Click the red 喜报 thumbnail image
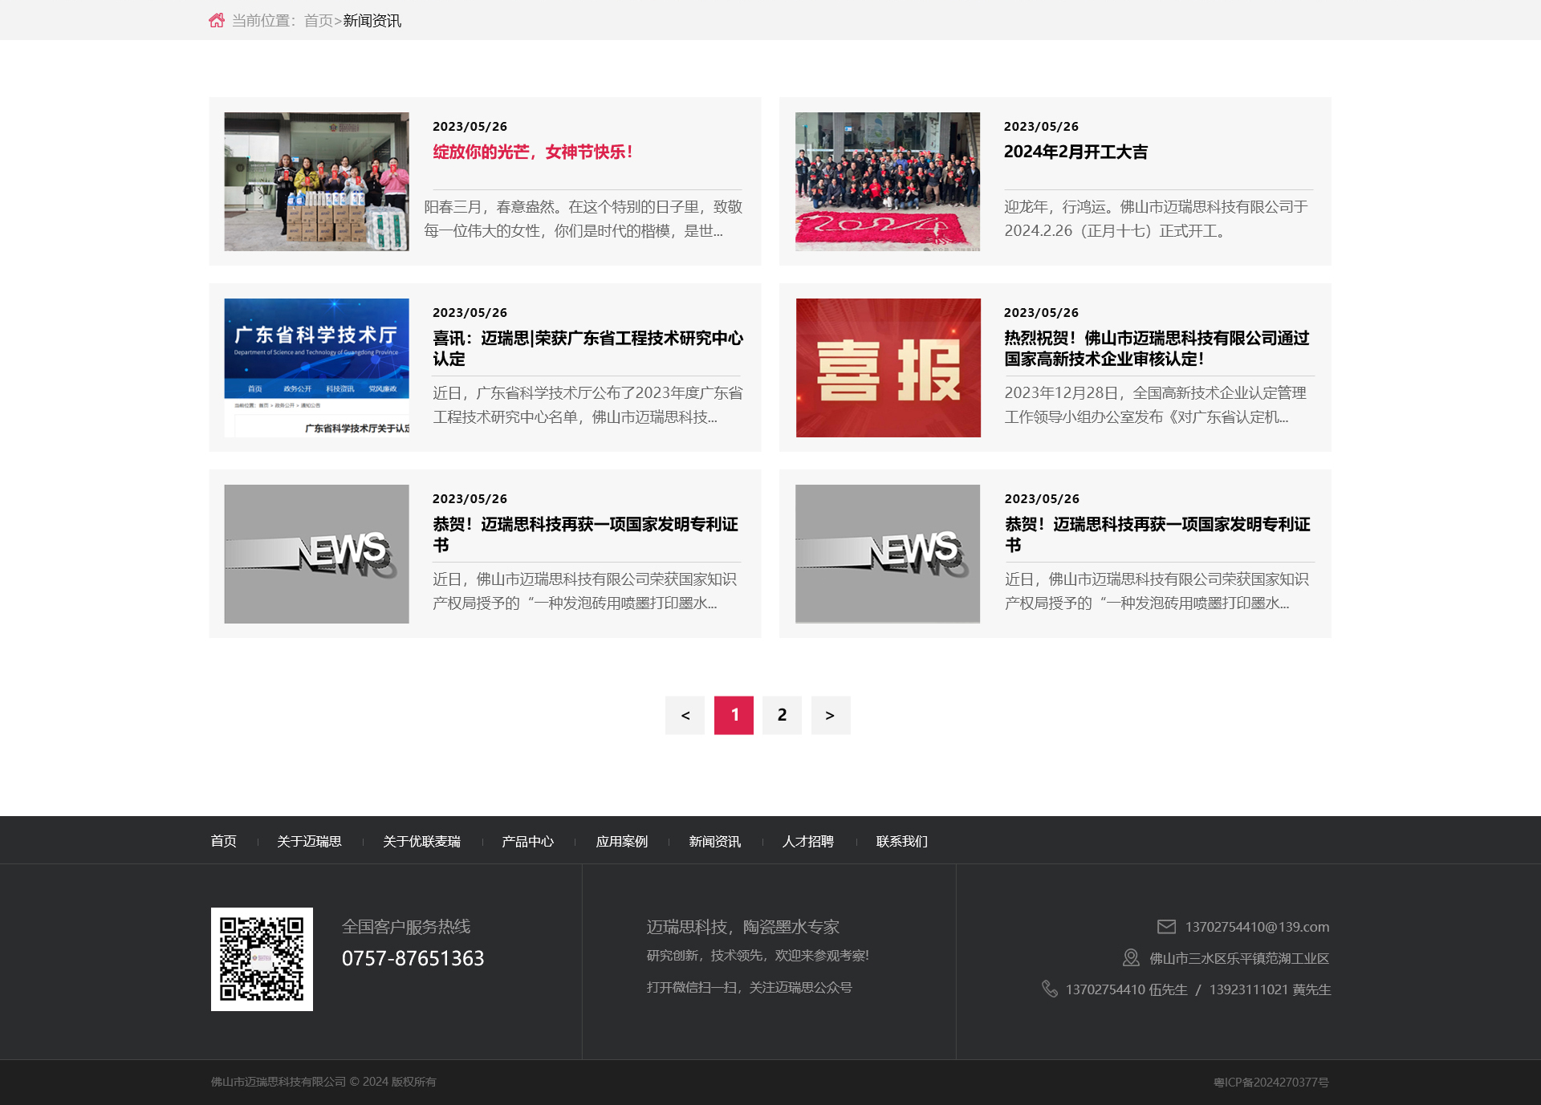The image size is (1541, 1105). [888, 368]
